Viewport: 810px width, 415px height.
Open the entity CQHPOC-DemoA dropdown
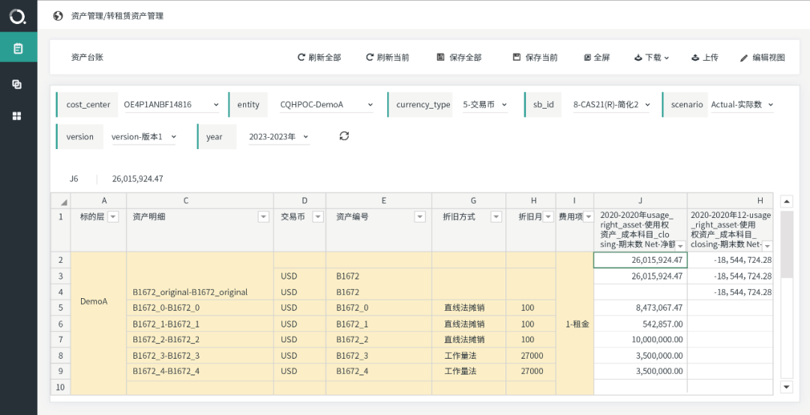(x=370, y=105)
